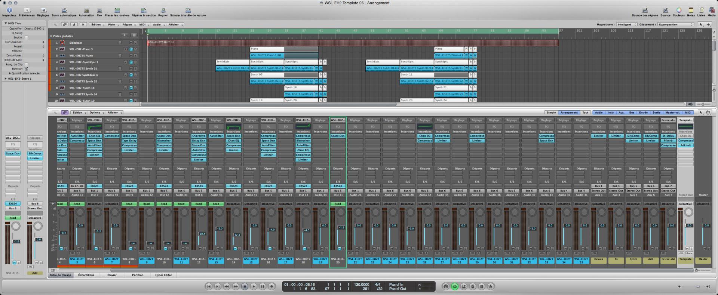Click Bounce des régions icon
718x295 pixels.
point(645,10)
